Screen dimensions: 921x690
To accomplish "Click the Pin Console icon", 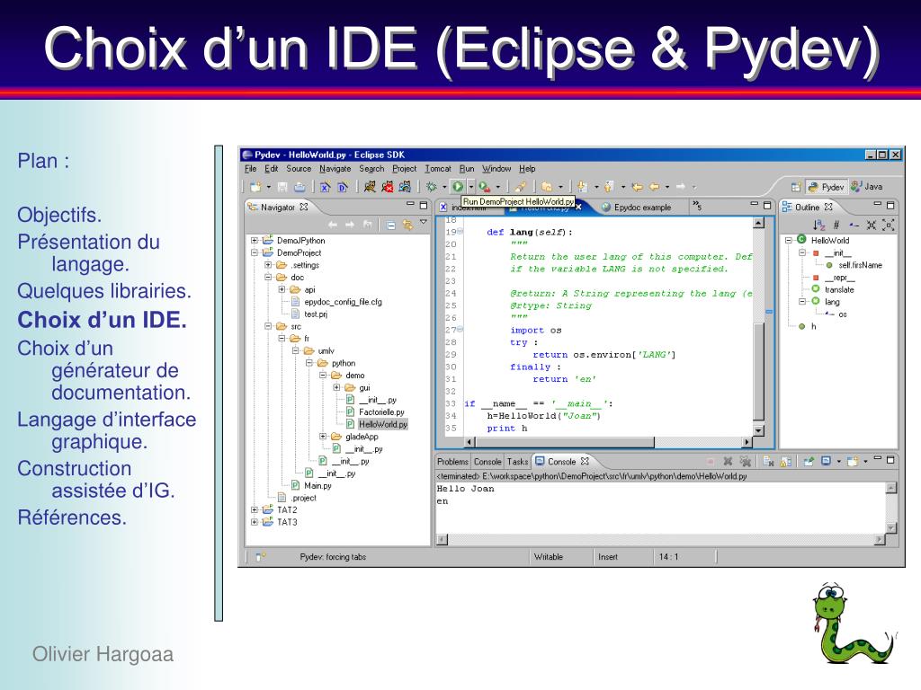I will pyautogui.click(x=809, y=461).
